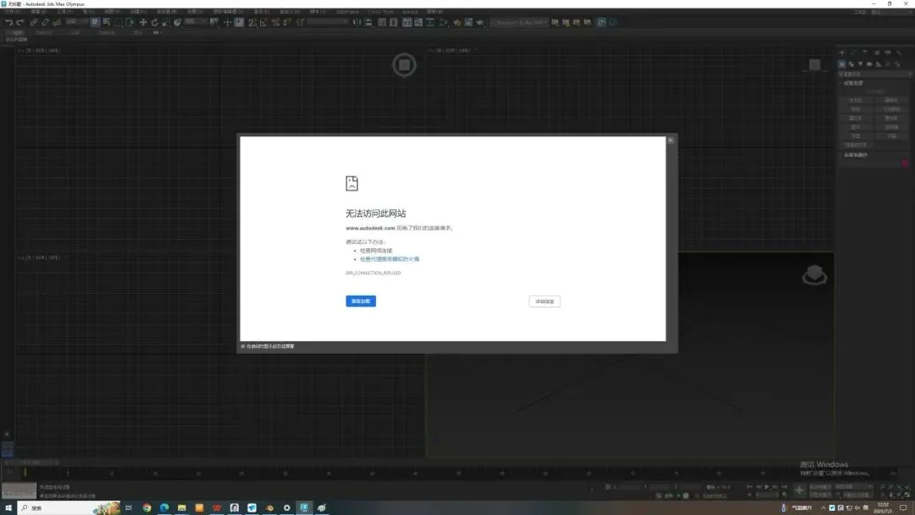Open the last Help menu in menu bar
The height and width of the screenshot is (515, 915).
(x=435, y=12)
